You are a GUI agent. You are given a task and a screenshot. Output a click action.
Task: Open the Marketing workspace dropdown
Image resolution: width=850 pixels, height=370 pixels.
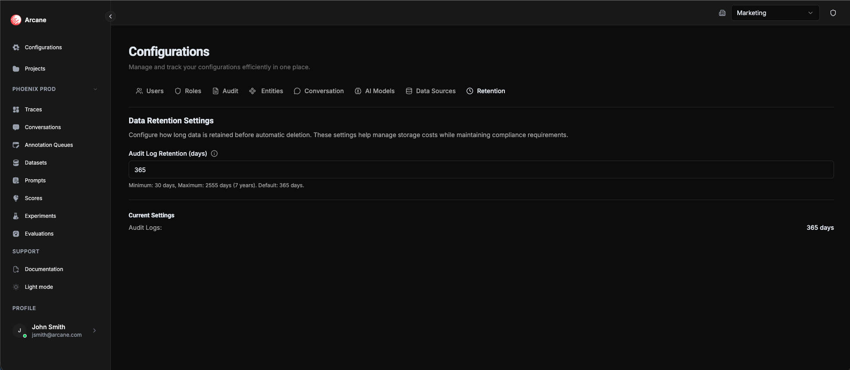click(x=775, y=13)
